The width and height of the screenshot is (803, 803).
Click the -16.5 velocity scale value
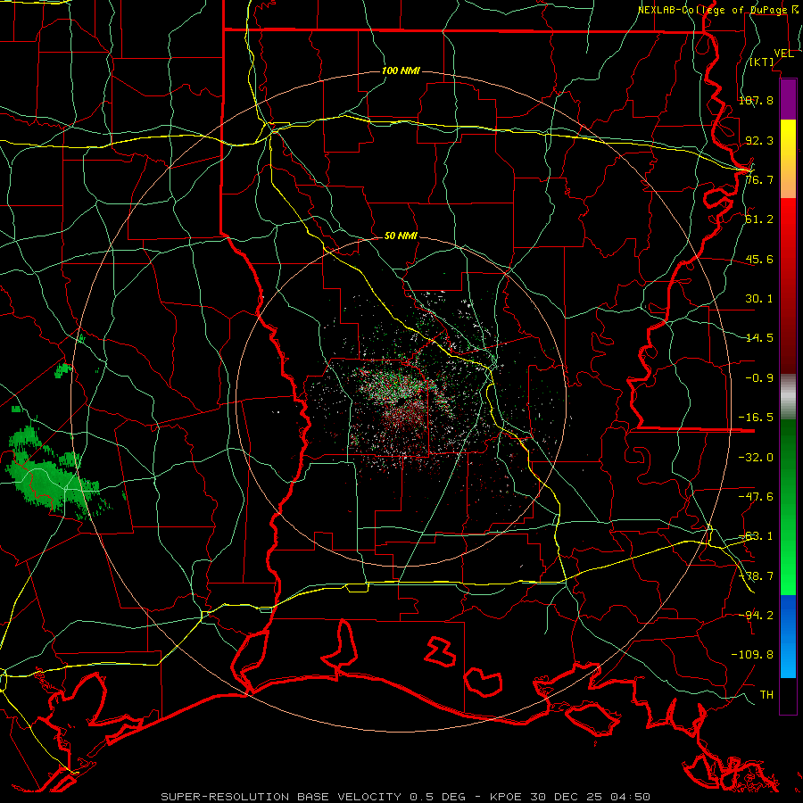[756, 418]
